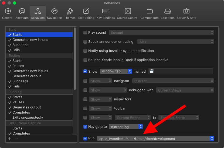224x148 pixels.
Task: Select Running Starts behavior
Action: pos(39,97)
